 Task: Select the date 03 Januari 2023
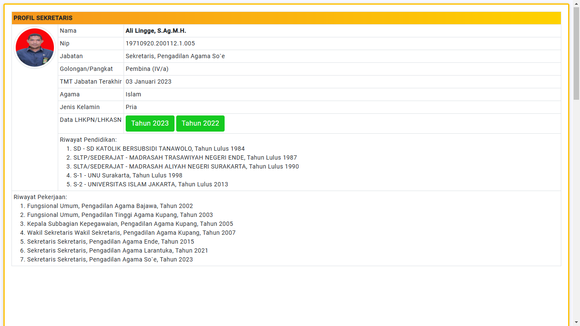coord(149,82)
